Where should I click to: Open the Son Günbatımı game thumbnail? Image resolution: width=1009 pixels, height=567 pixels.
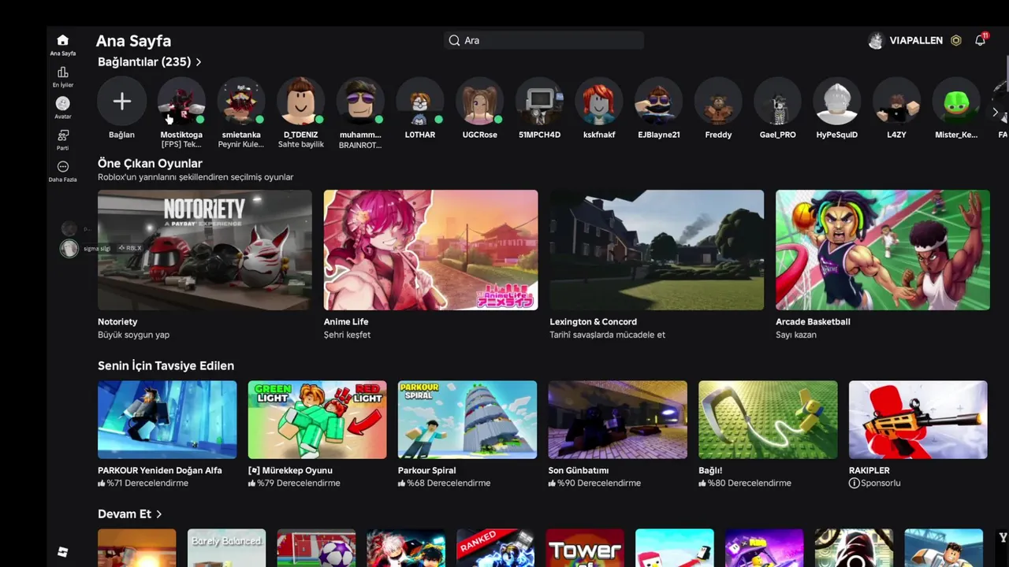pos(618,420)
